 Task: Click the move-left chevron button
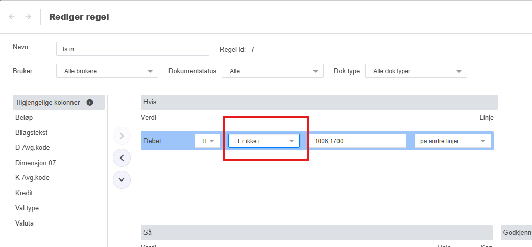pyautogui.click(x=122, y=158)
